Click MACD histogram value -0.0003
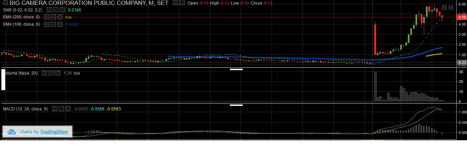The width and height of the screenshot is (467, 151). [81, 109]
